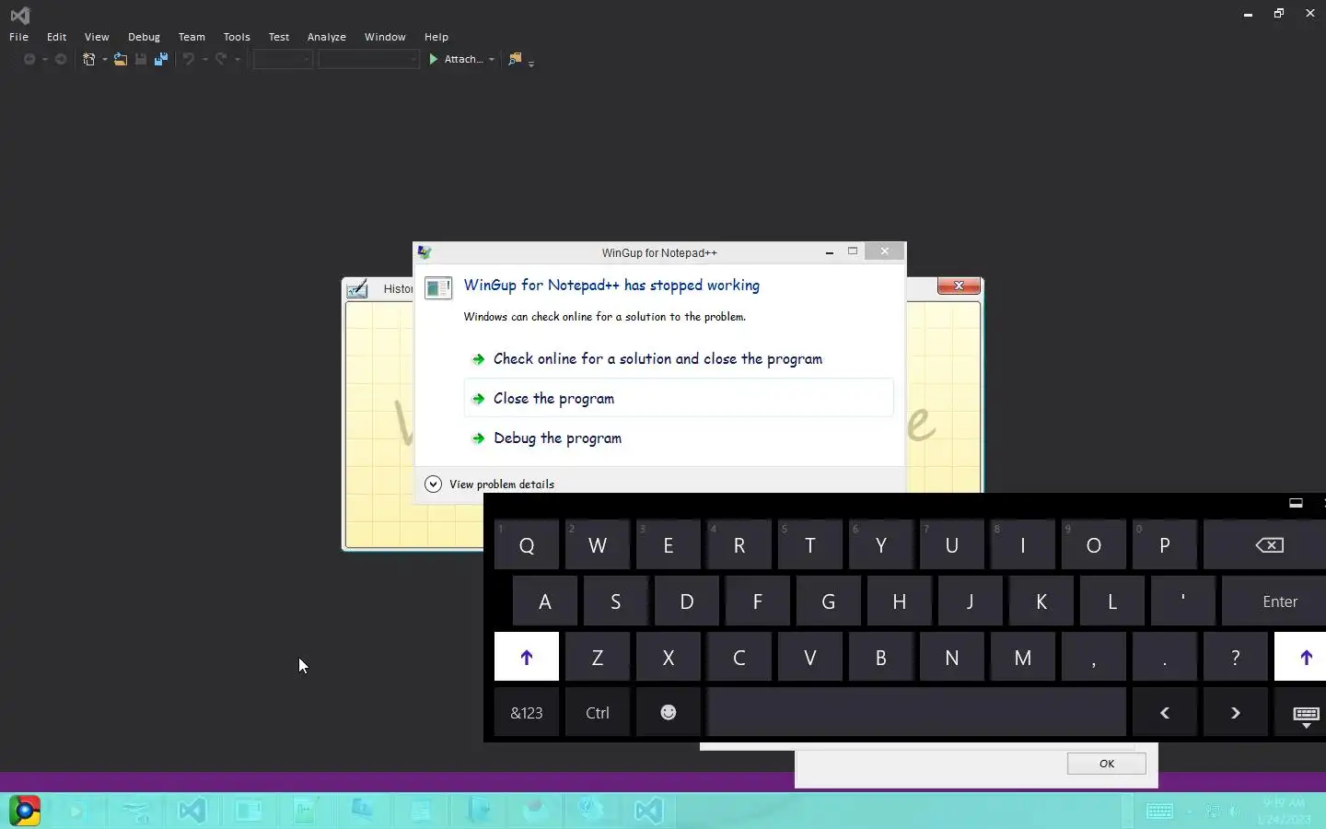1326x829 pixels.
Task: Toggle the &123 symbols key
Action: tap(527, 712)
